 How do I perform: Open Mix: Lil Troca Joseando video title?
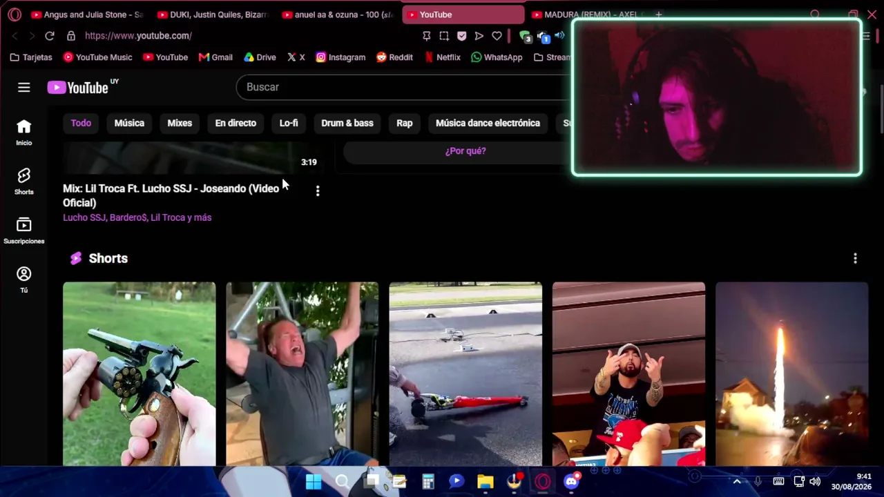pyautogui.click(x=171, y=195)
